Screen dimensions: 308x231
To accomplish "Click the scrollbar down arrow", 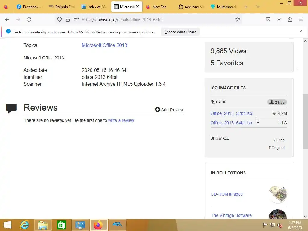I will (x=305, y=217).
